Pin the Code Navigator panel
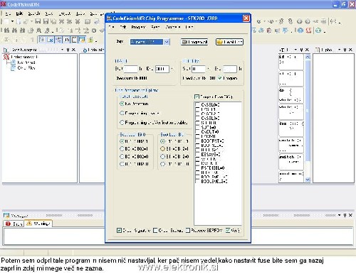 [x=68, y=50]
